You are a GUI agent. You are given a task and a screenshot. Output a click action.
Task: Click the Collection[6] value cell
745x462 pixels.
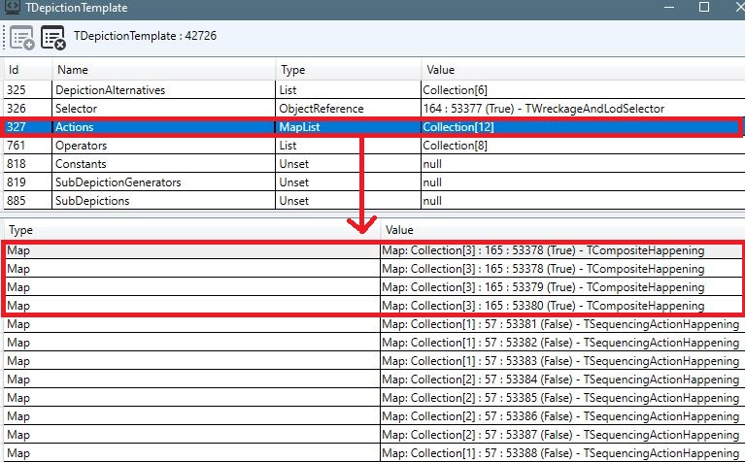pos(583,90)
